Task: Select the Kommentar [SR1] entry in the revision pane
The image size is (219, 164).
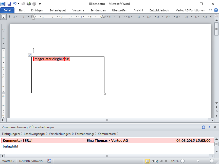Action: pos(106,140)
